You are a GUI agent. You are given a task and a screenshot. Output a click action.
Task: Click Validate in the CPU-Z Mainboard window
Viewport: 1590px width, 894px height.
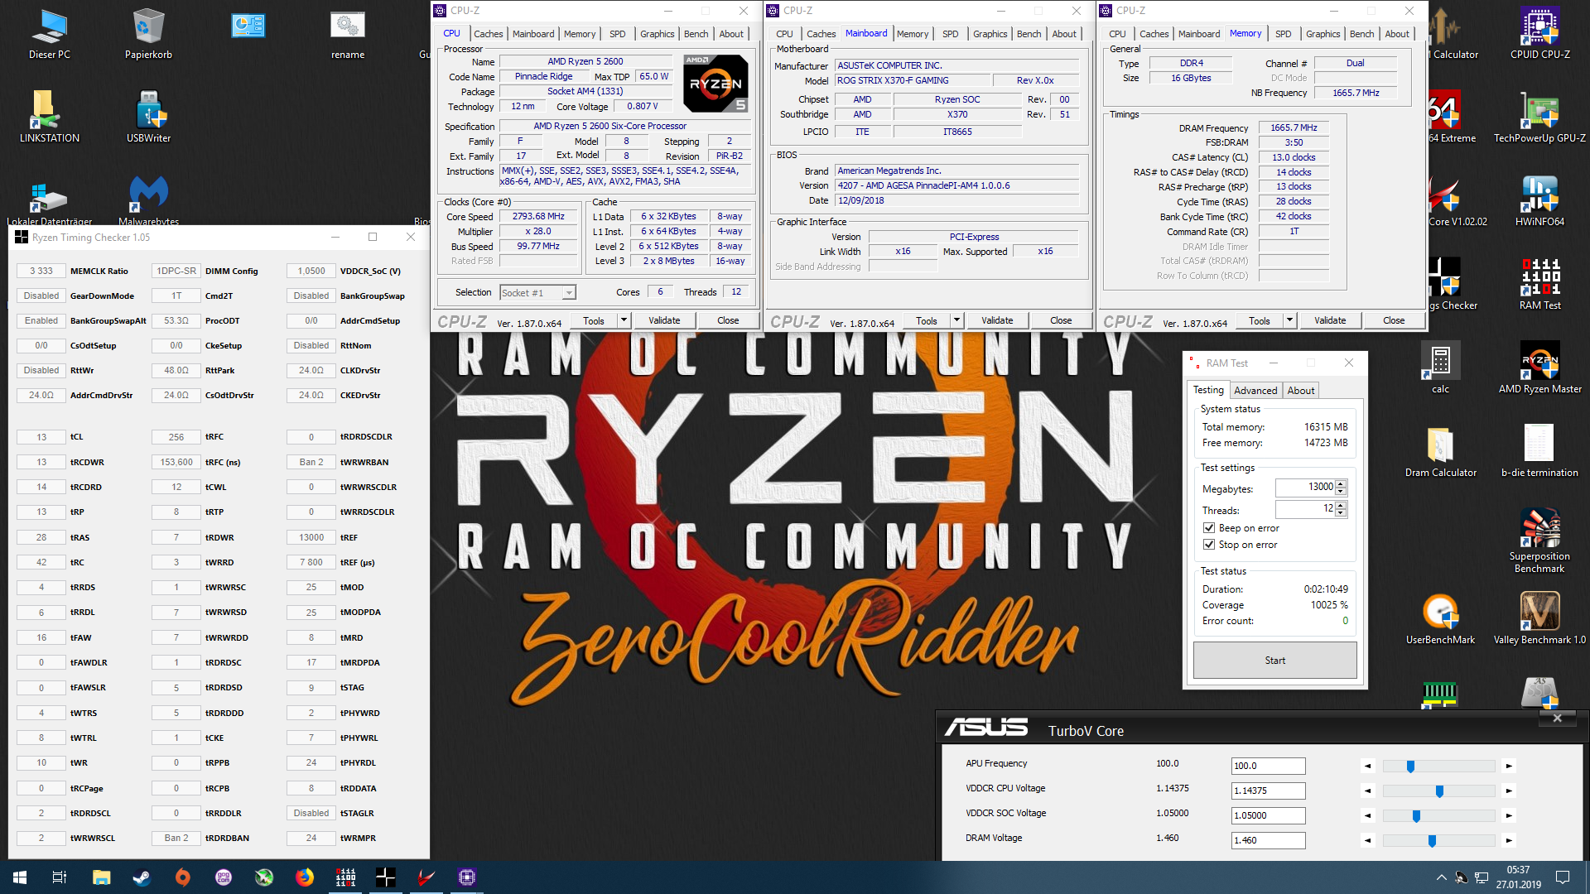(997, 320)
